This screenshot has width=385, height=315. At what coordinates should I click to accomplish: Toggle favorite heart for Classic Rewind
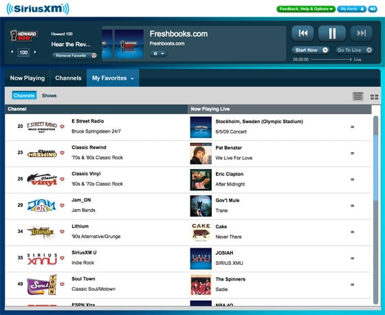[62, 153]
